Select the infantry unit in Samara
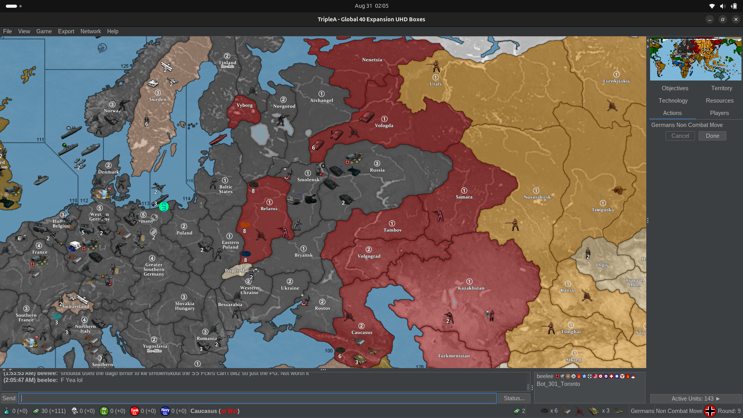Image resolution: width=743 pixels, height=418 pixels. tap(439, 215)
